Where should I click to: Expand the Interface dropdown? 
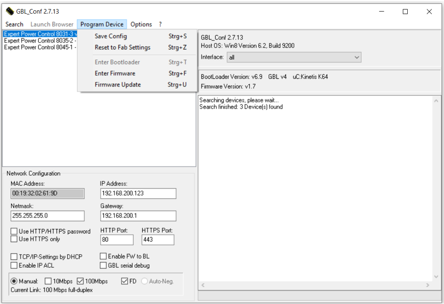(356, 57)
